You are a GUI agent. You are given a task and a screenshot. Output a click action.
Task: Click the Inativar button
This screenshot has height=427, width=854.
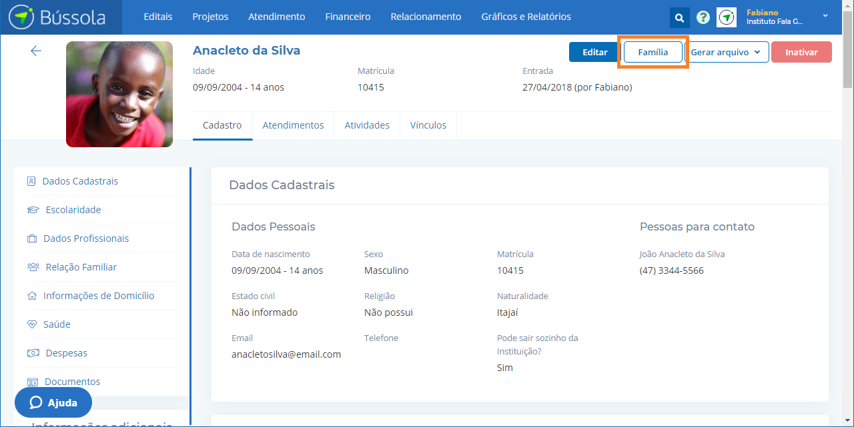click(801, 52)
